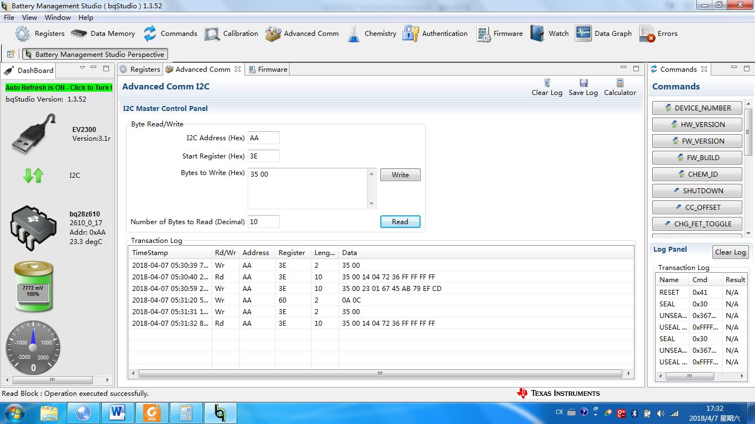Open the Data Graph tool
Viewport: 755px width, 424px height.
pyautogui.click(x=603, y=34)
